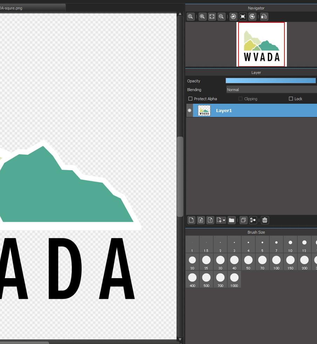Select brush size 30
The image size is (317, 344).
(x=220, y=262)
